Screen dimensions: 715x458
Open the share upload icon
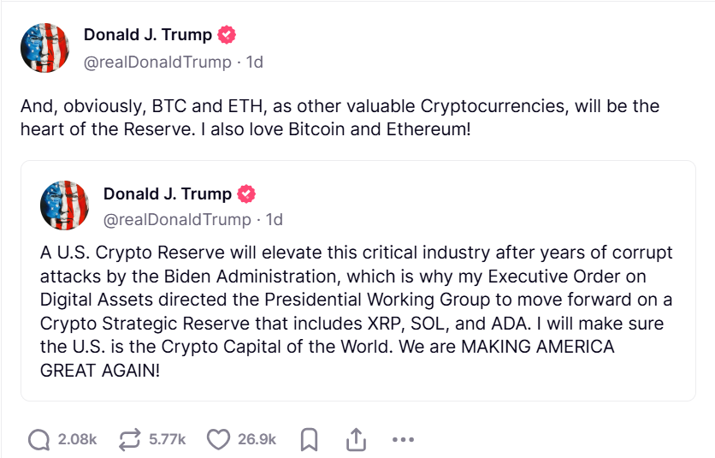tap(356, 439)
